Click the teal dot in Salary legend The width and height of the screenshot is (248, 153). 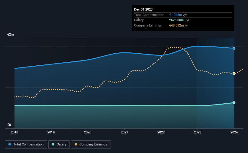53,144
